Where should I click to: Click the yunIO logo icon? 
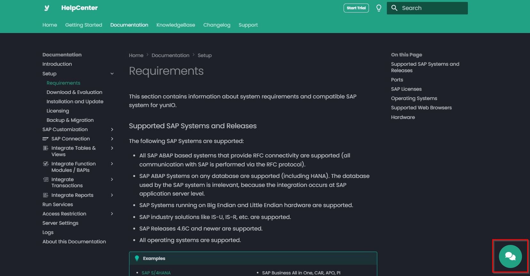(47, 8)
